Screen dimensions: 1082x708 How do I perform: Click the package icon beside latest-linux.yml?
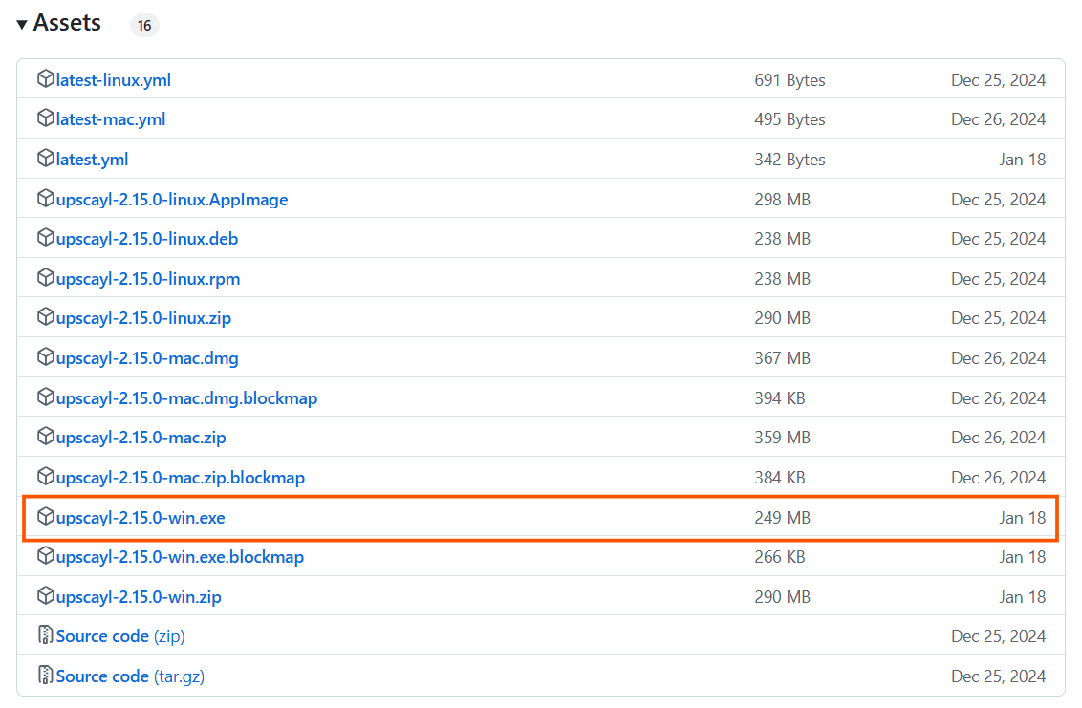(46, 79)
